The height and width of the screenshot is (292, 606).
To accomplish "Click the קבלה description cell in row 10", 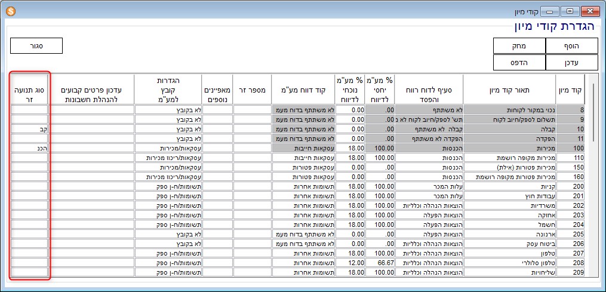I will point(510,128).
